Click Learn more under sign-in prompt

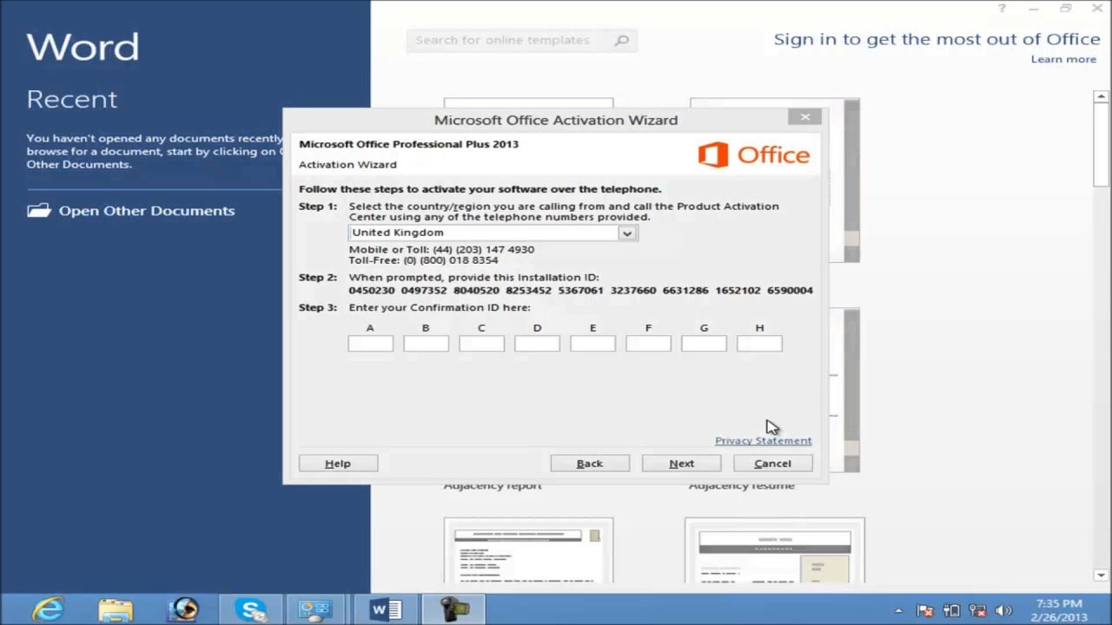[1063, 59]
